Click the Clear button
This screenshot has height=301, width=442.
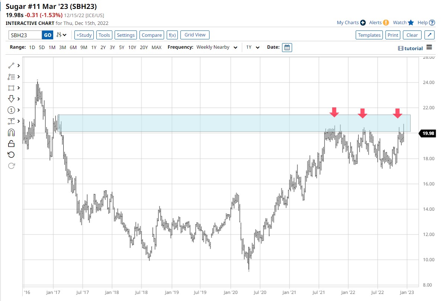point(412,35)
